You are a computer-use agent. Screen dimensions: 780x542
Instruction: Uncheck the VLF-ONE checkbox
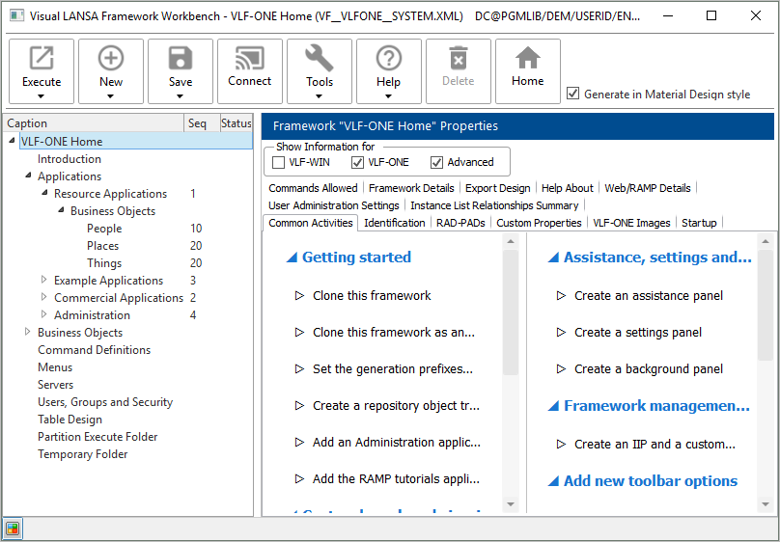pyautogui.click(x=357, y=162)
